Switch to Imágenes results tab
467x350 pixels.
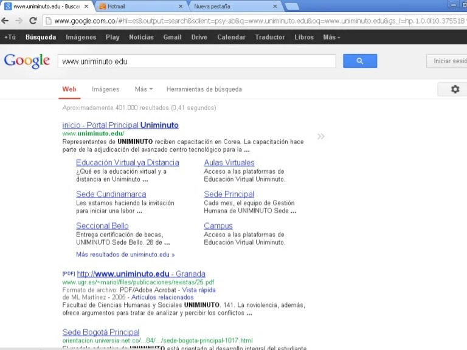click(105, 89)
